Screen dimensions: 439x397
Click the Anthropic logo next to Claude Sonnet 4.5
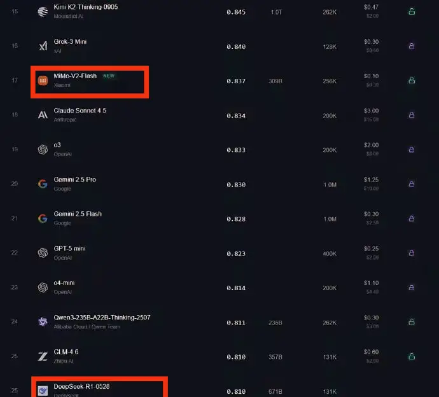43,115
